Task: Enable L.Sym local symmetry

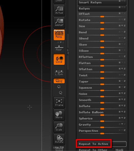Action: tap(59, 72)
